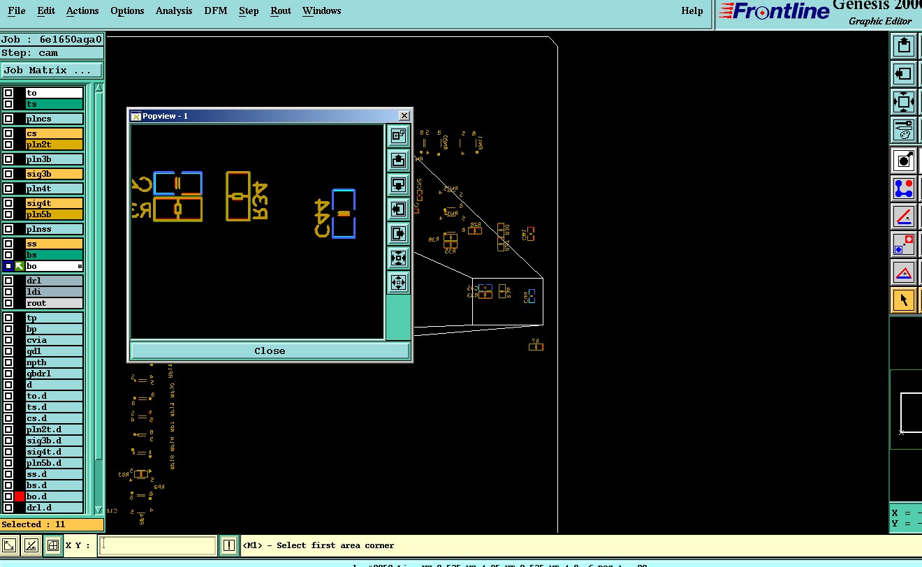Select the red-blue angled lines edit tool

tap(904, 217)
